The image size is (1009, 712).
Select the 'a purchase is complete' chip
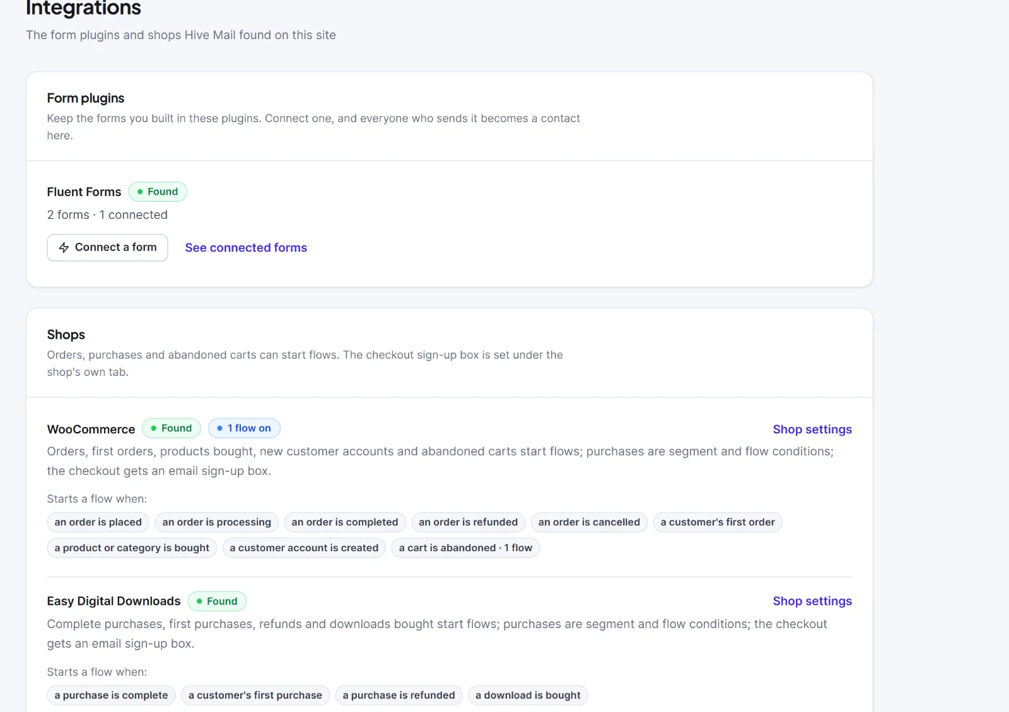pos(111,696)
